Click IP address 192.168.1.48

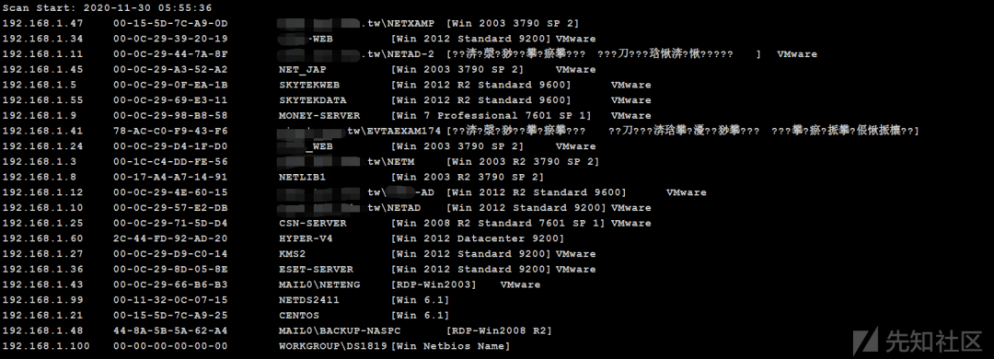[x=42, y=330]
